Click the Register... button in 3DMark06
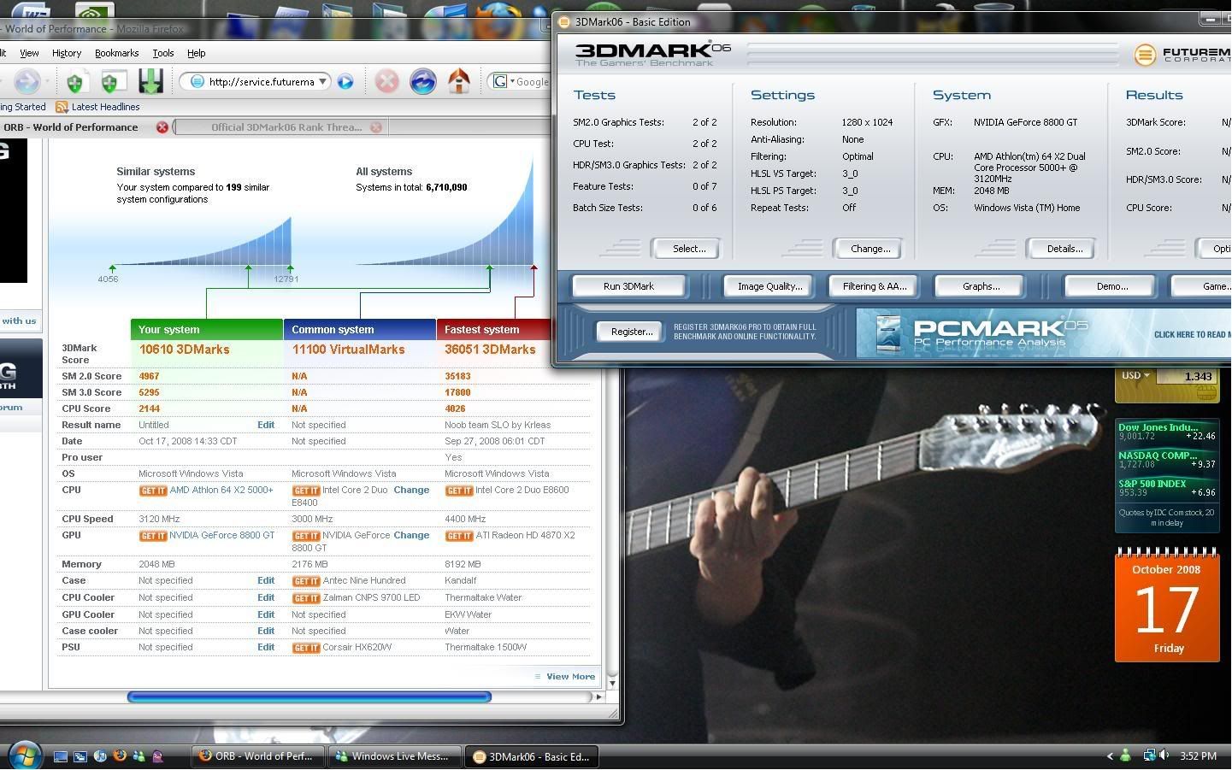Image resolution: width=1232 pixels, height=770 pixels. (x=631, y=332)
